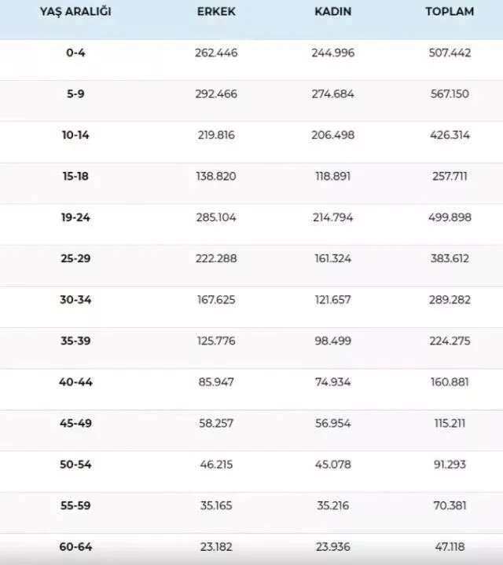Image resolution: width=503 pixels, height=565 pixels.
Task: Click the 45-49 age range label
Action: pos(76,423)
